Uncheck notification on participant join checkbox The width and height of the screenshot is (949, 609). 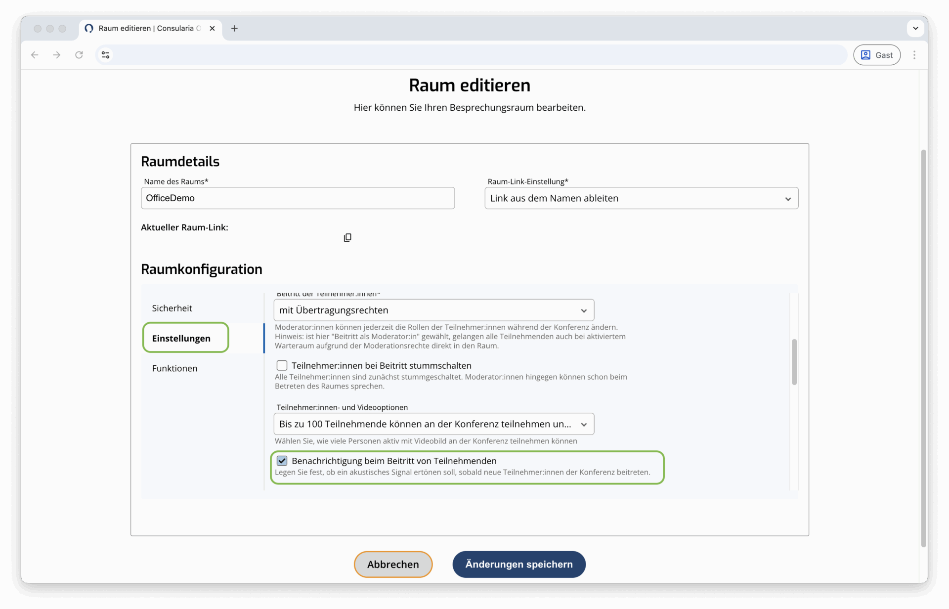[x=282, y=461]
